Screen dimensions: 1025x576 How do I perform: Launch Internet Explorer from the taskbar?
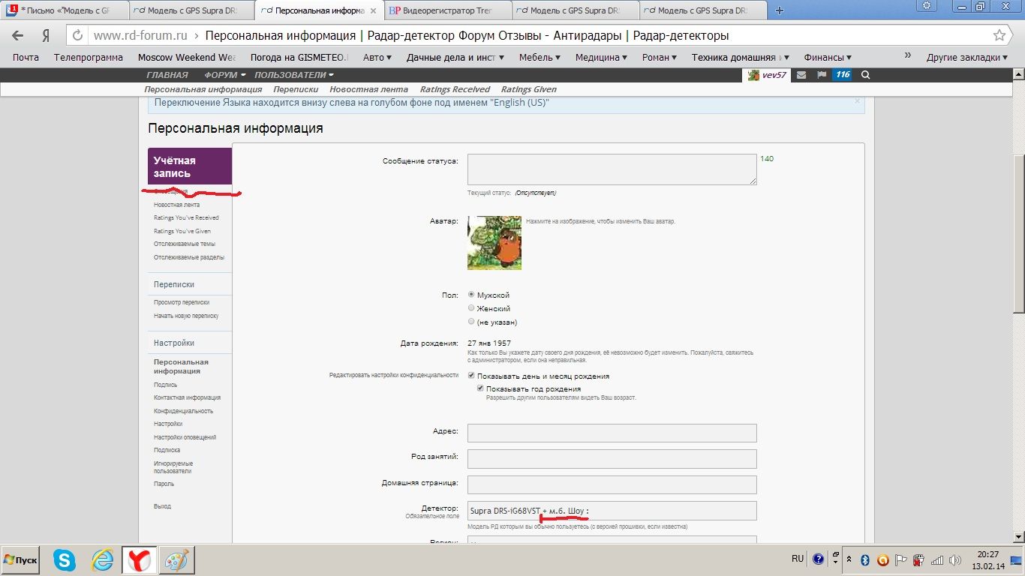[102, 559]
